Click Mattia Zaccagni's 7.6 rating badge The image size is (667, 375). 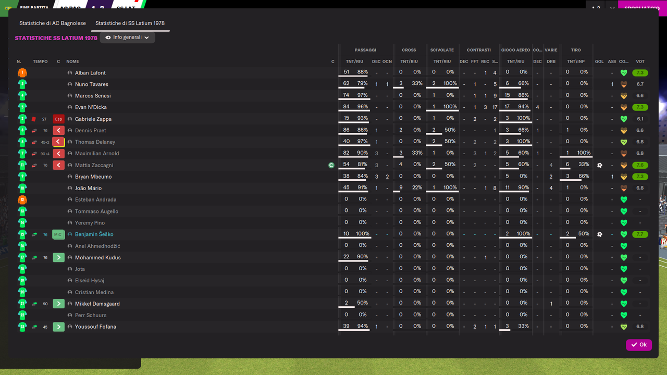tap(640, 165)
